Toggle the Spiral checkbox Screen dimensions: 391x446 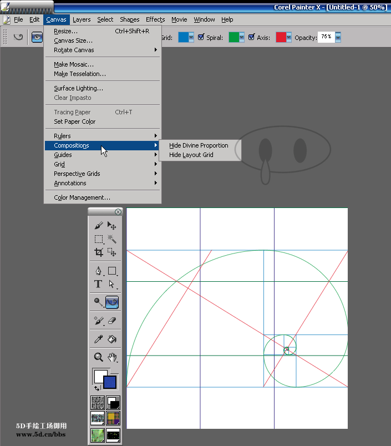[x=201, y=37]
